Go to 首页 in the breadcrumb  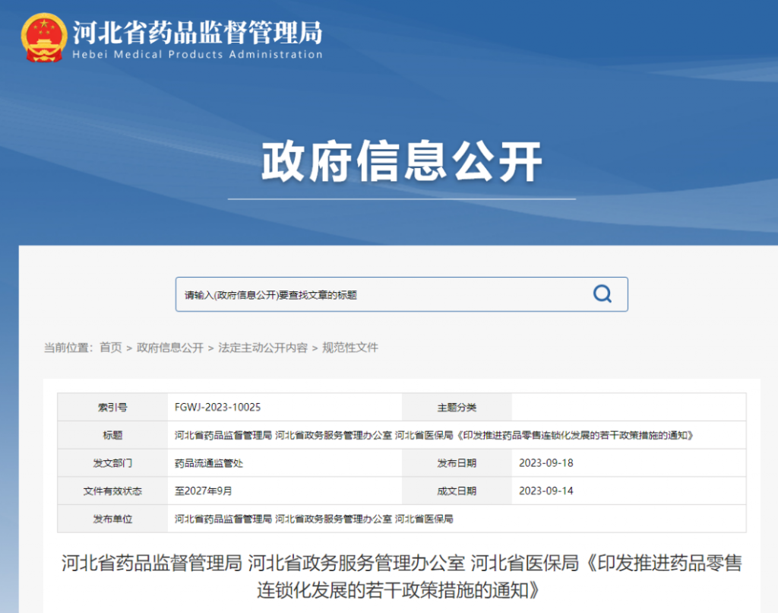click(x=110, y=348)
